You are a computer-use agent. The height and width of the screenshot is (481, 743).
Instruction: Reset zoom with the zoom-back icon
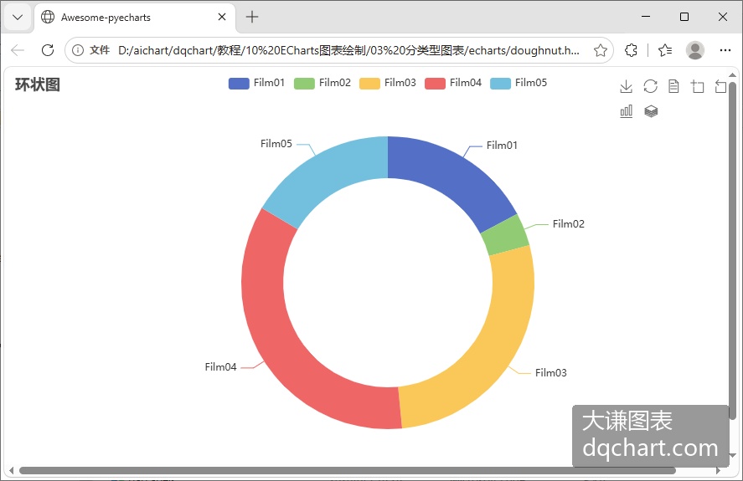(720, 87)
